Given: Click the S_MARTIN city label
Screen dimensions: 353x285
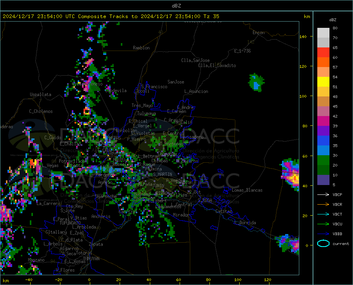Looking at the screenshot, I should (162, 174).
